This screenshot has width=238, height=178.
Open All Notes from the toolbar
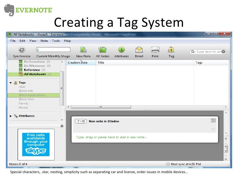(x=102, y=50)
